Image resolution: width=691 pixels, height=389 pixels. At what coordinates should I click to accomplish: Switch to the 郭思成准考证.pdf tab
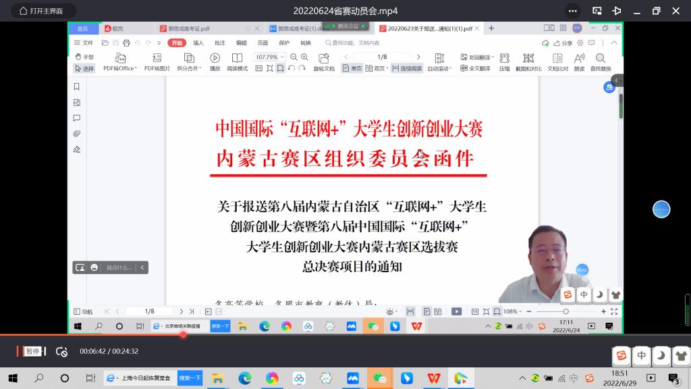pos(185,28)
